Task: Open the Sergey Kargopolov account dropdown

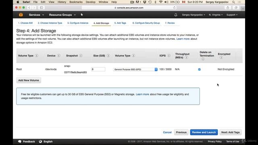Action: point(193,15)
